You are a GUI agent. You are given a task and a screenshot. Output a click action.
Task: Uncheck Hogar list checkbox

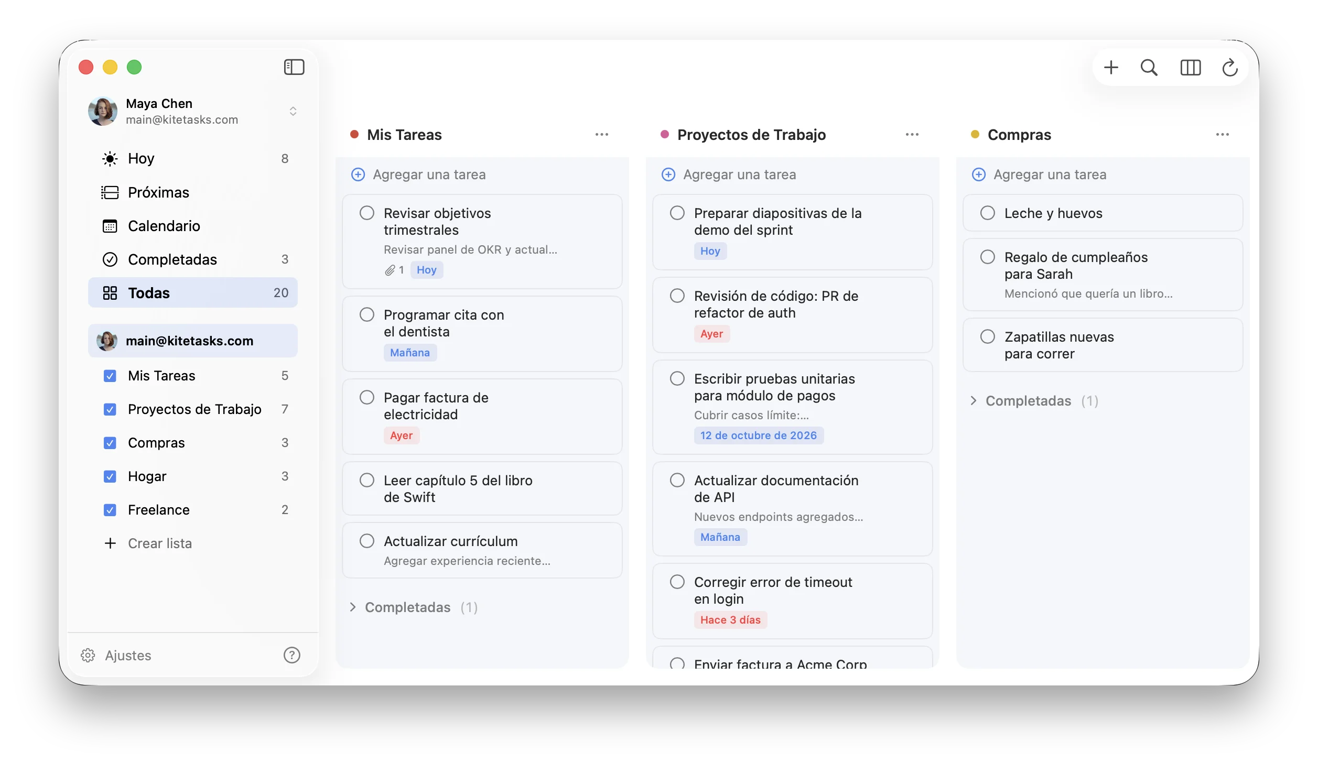[x=110, y=476]
